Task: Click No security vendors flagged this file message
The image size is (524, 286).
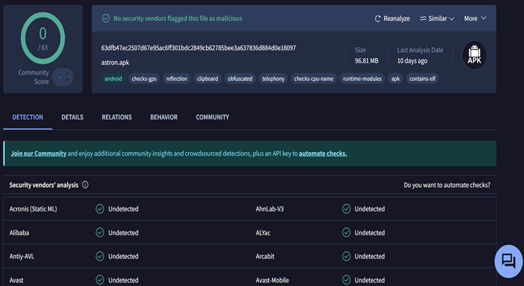Action: coord(177,18)
